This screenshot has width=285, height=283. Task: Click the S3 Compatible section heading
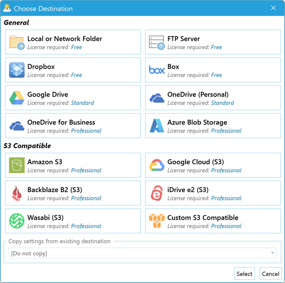coord(27,146)
